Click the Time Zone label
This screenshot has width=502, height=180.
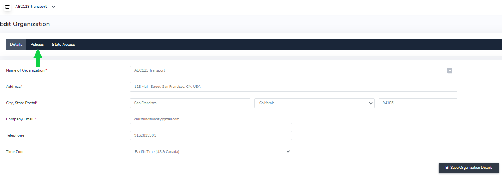[x=15, y=152]
